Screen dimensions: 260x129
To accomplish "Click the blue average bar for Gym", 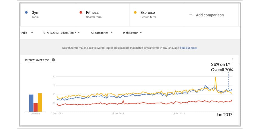I will click(x=31, y=103).
